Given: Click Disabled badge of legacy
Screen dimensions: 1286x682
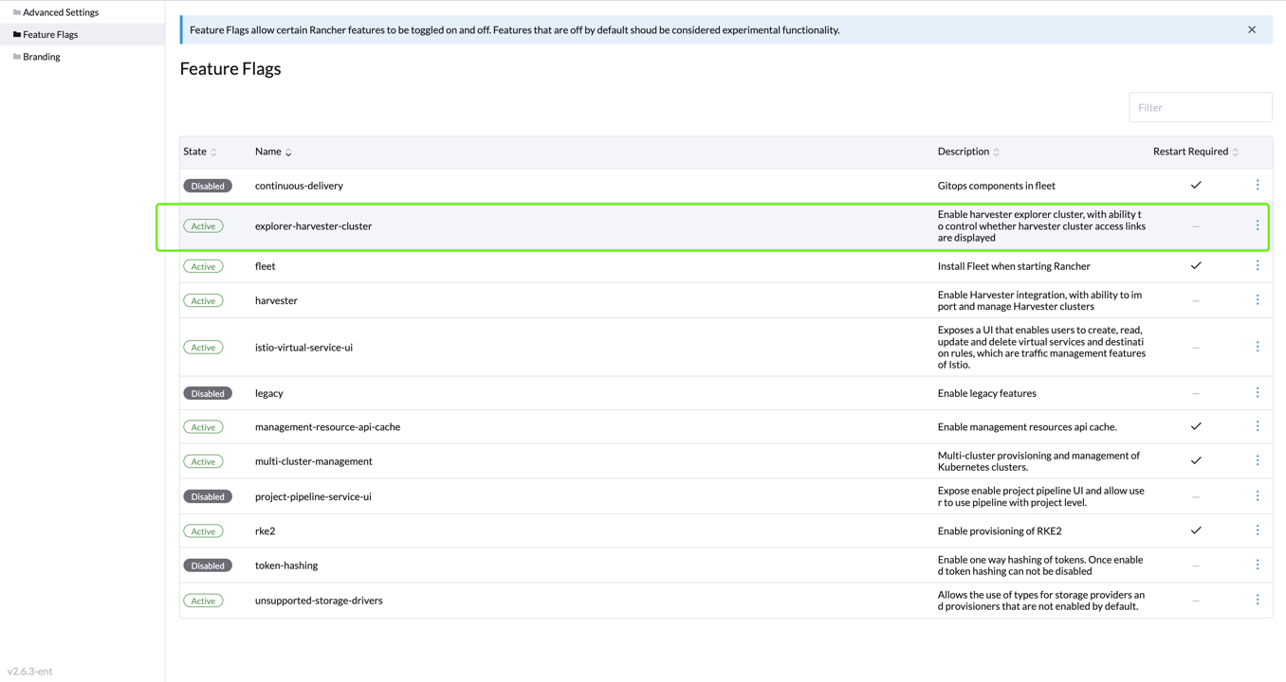Looking at the screenshot, I should tap(208, 393).
